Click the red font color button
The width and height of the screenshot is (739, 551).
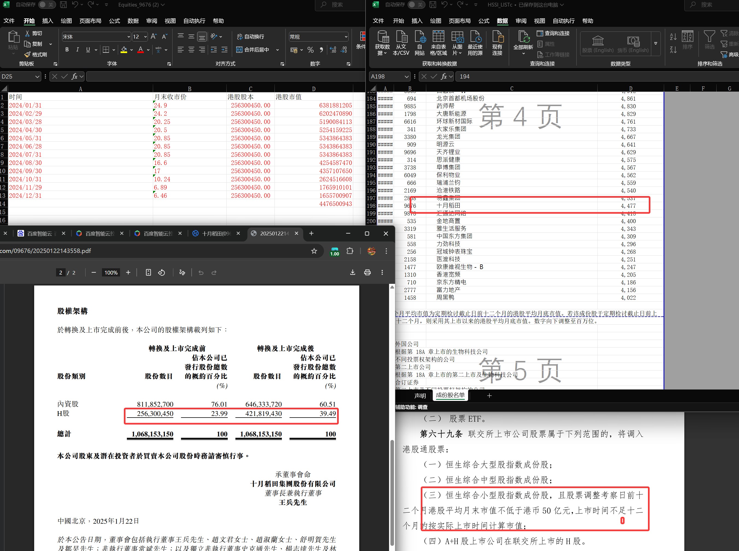click(x=141, y=50)
